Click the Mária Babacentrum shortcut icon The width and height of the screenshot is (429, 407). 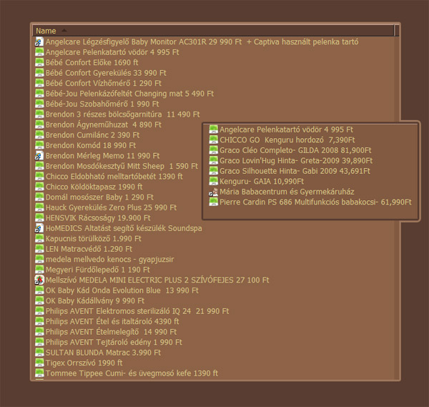[x=213, y=192]
